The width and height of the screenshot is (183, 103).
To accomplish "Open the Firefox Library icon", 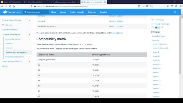I will pos(168,6).
